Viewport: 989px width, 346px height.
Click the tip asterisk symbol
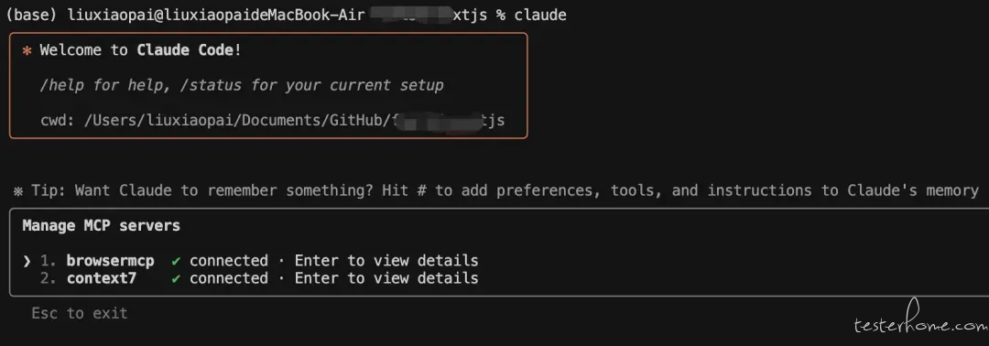(18, 191)
